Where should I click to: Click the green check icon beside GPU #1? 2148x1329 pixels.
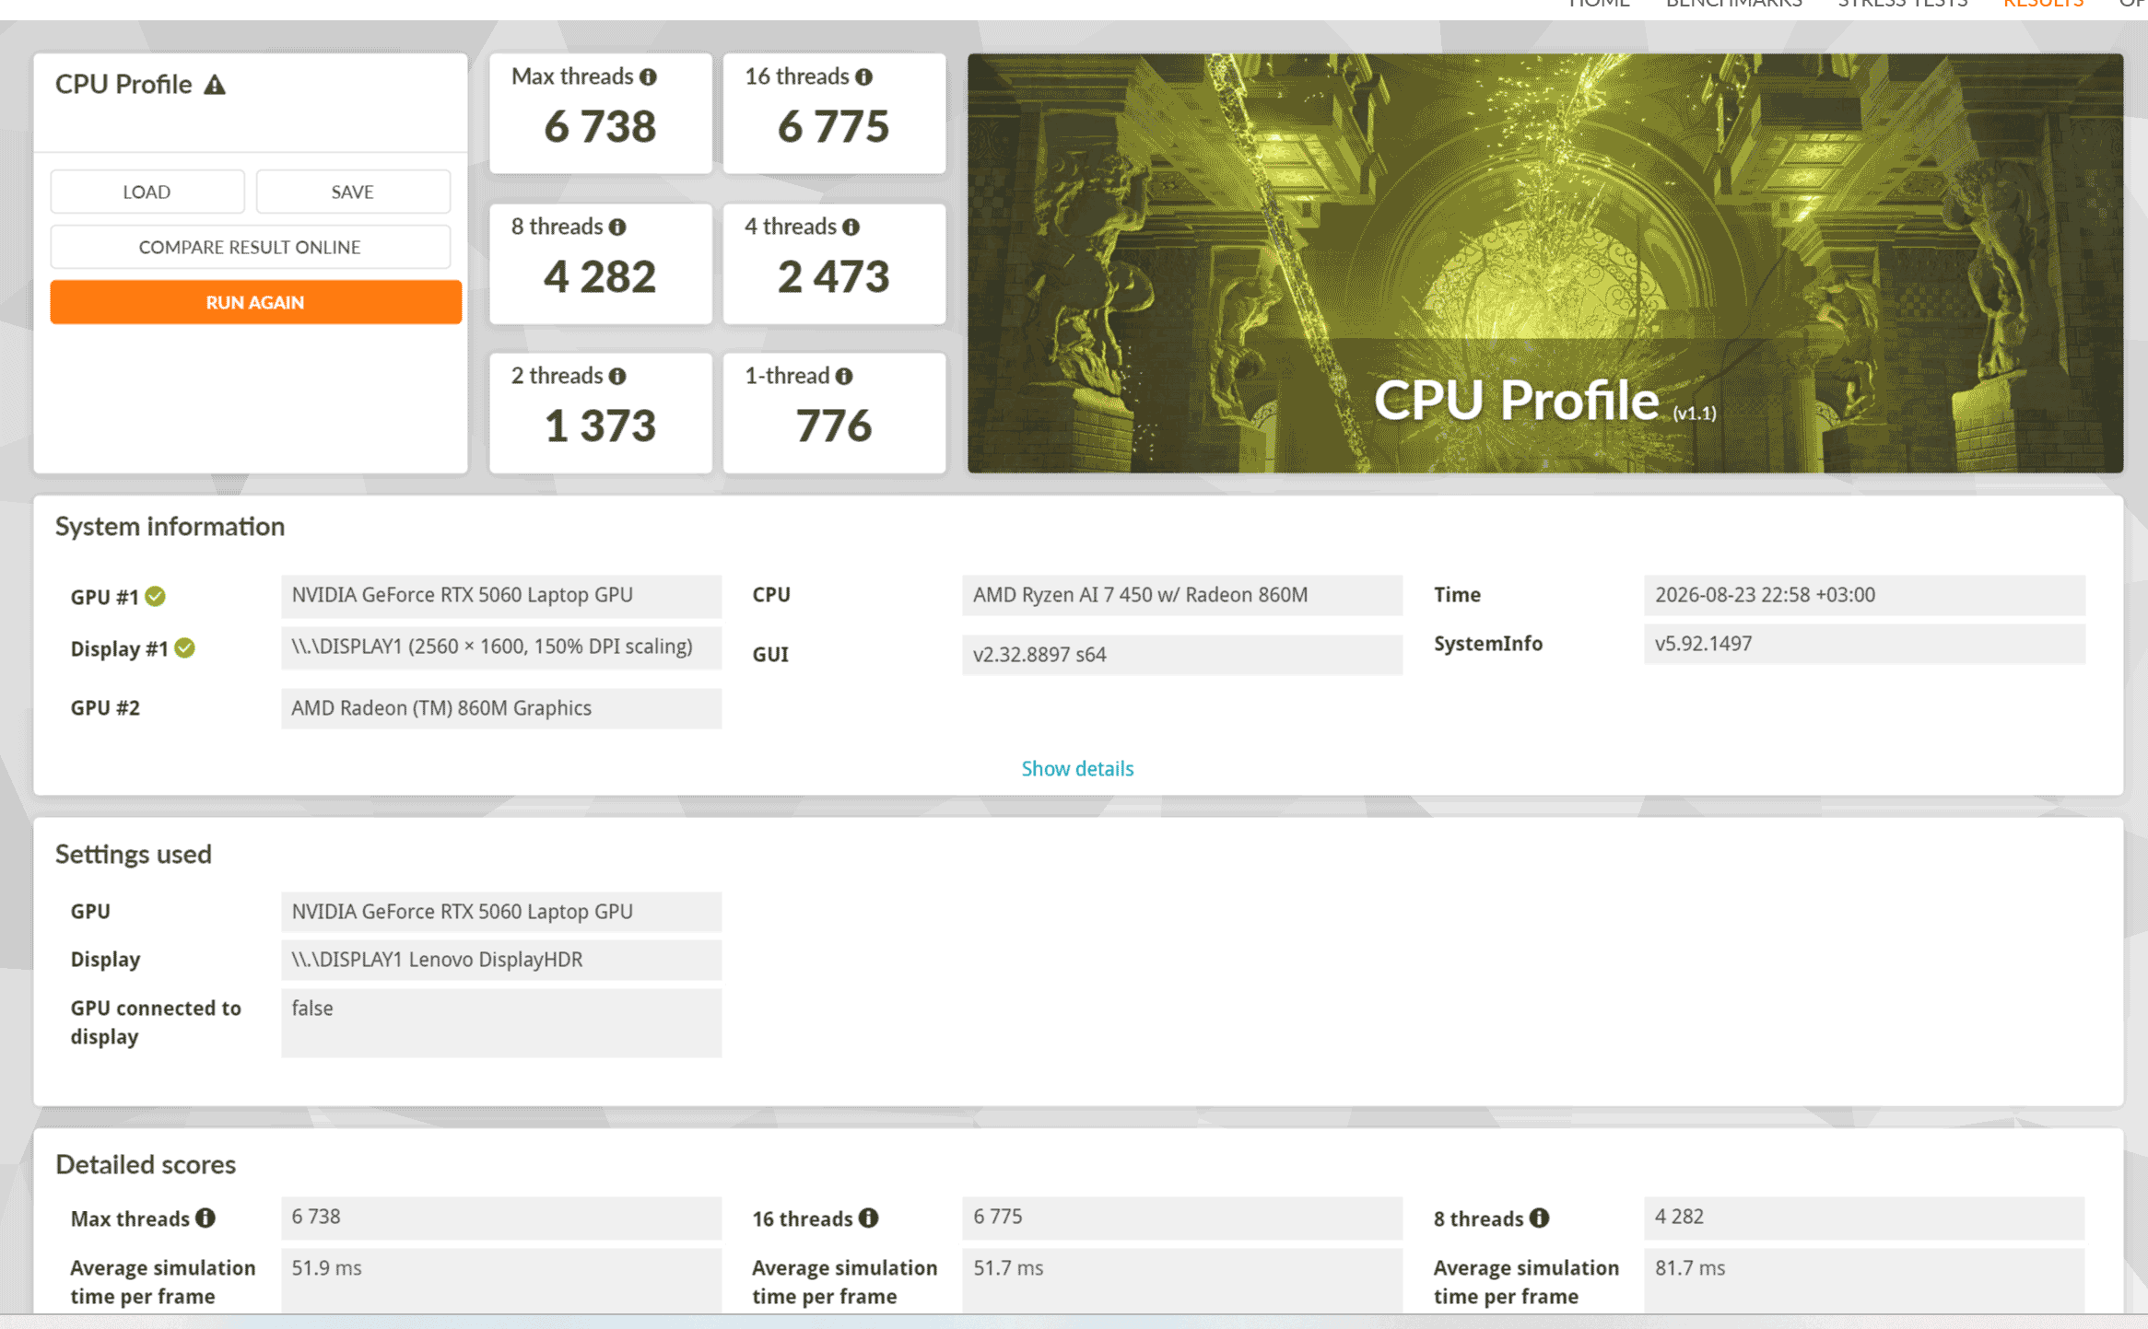pos(156,597)
